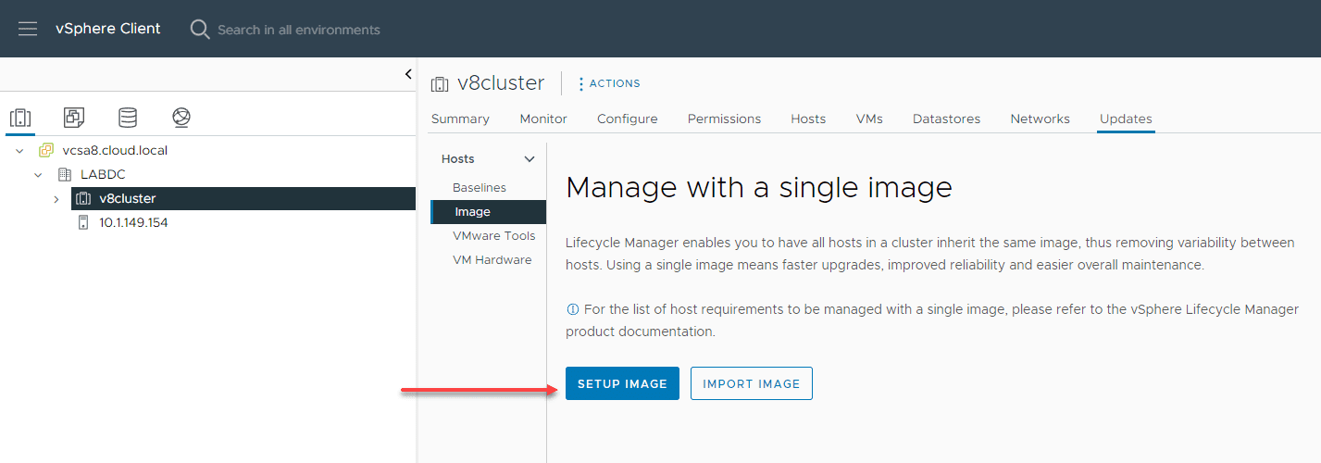The height and width of the screenshot is (463, 1321).
Task: Click the Setup Image button
Action: tap(622, 383)
